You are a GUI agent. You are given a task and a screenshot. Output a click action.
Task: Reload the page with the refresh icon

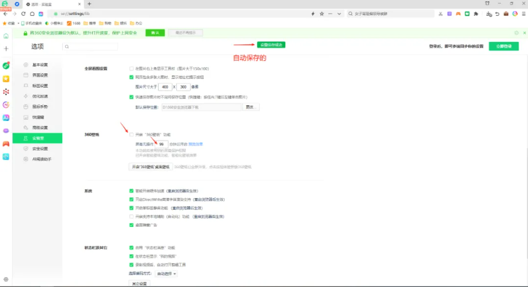tap(23, 14)
